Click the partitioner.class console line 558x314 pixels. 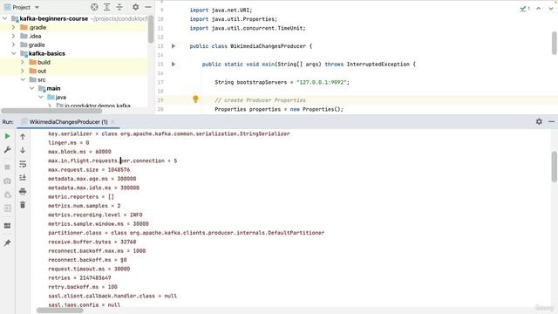pos(186,233)
